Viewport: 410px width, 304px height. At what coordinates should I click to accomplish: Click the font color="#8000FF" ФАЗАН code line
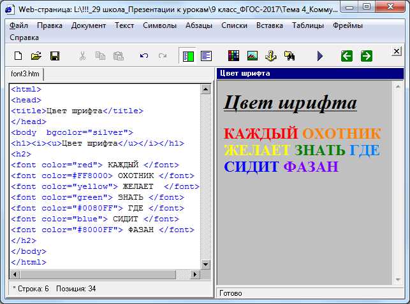103,230
